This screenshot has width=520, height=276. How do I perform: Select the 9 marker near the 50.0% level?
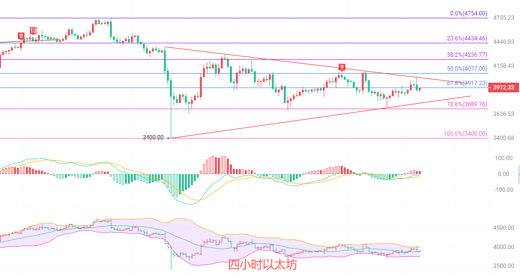(x=342, y=67)
